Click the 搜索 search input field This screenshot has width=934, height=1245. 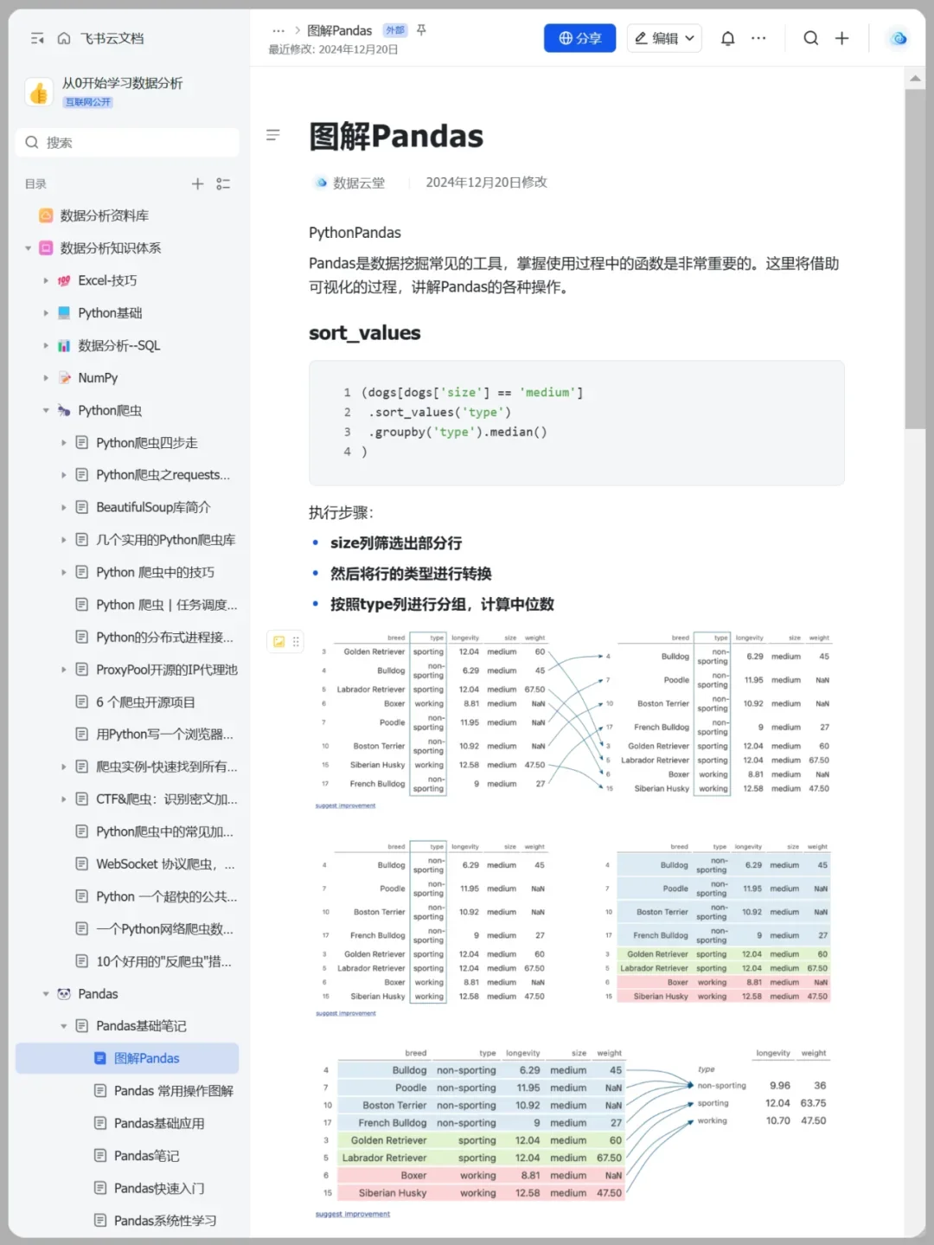point(127,142)
